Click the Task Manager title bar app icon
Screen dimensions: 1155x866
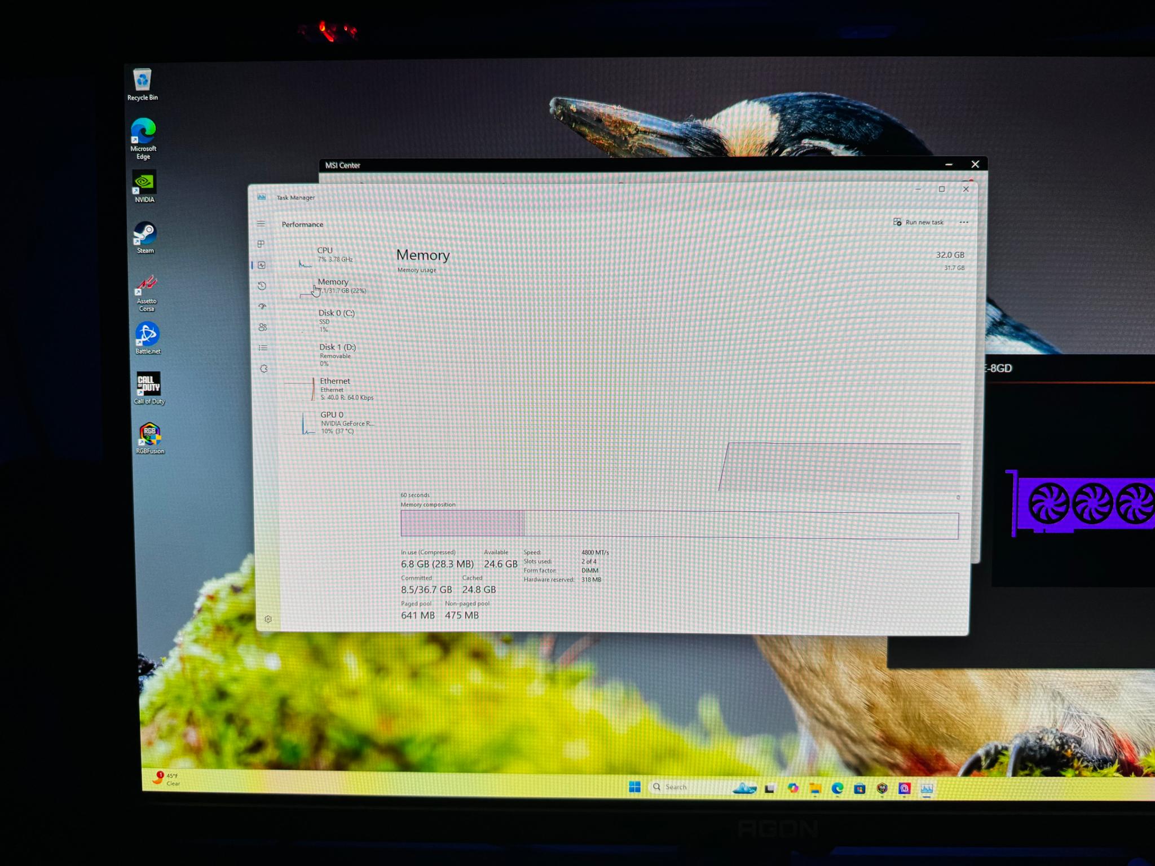click(262, 197)
